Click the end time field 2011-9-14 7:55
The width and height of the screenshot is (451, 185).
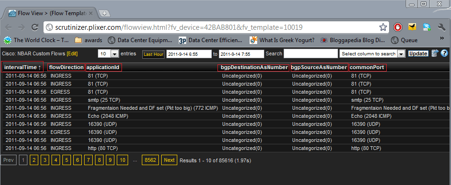point(241,54)
